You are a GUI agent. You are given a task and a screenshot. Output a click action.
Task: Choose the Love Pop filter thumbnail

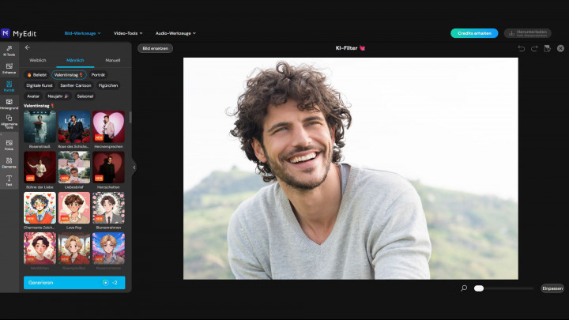click(x=74, y=209)
